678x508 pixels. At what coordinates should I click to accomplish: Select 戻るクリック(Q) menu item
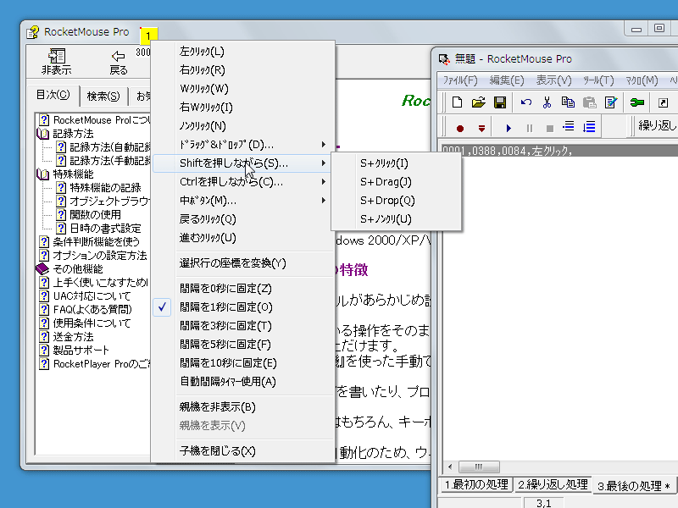[243, 219]
